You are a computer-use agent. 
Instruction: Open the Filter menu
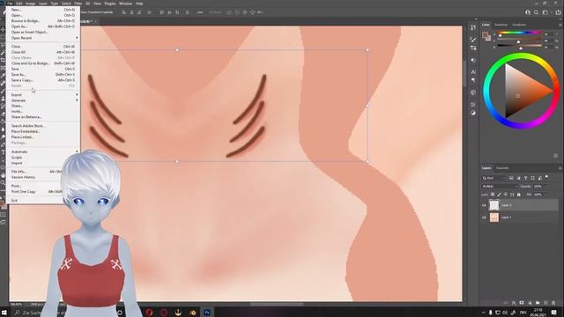(78, 4)
